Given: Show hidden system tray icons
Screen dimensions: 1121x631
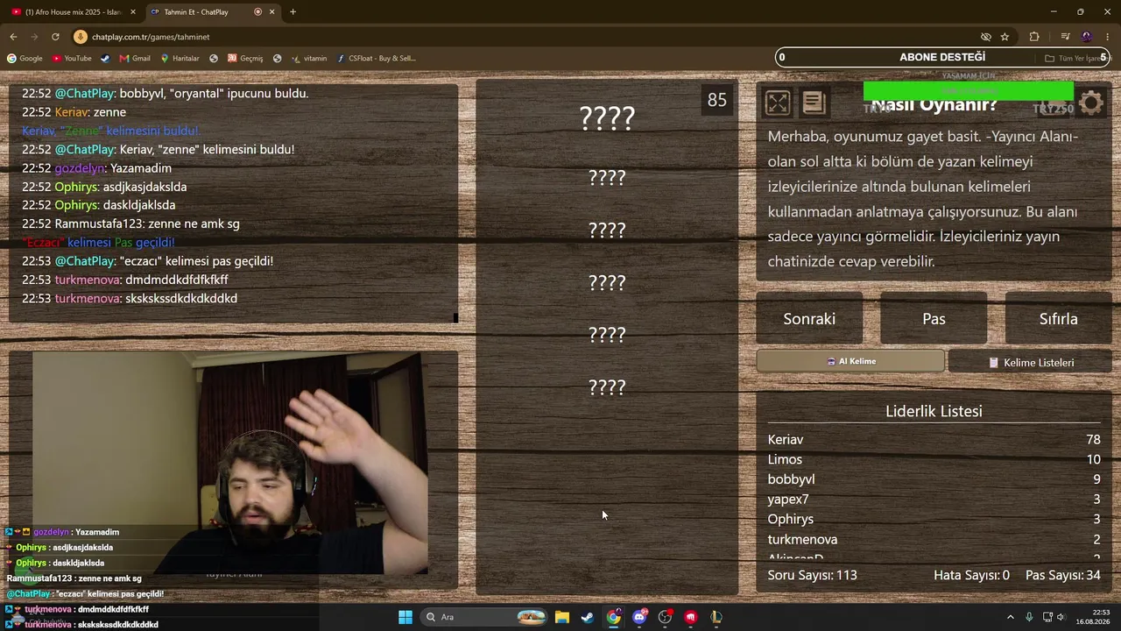Looking at the screenshot, I should coord(1010,617).
